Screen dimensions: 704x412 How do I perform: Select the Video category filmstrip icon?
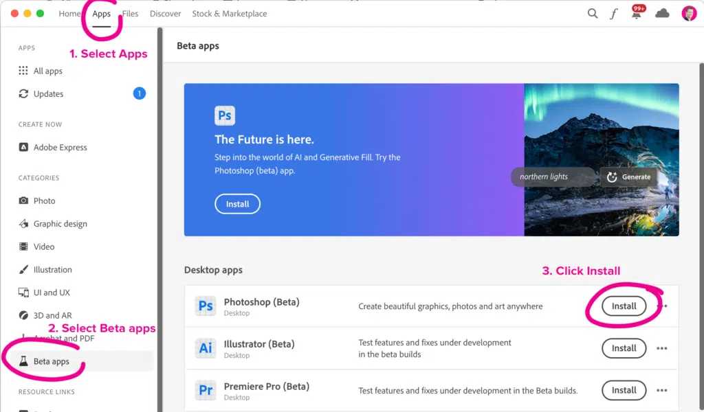pos(24,247)
